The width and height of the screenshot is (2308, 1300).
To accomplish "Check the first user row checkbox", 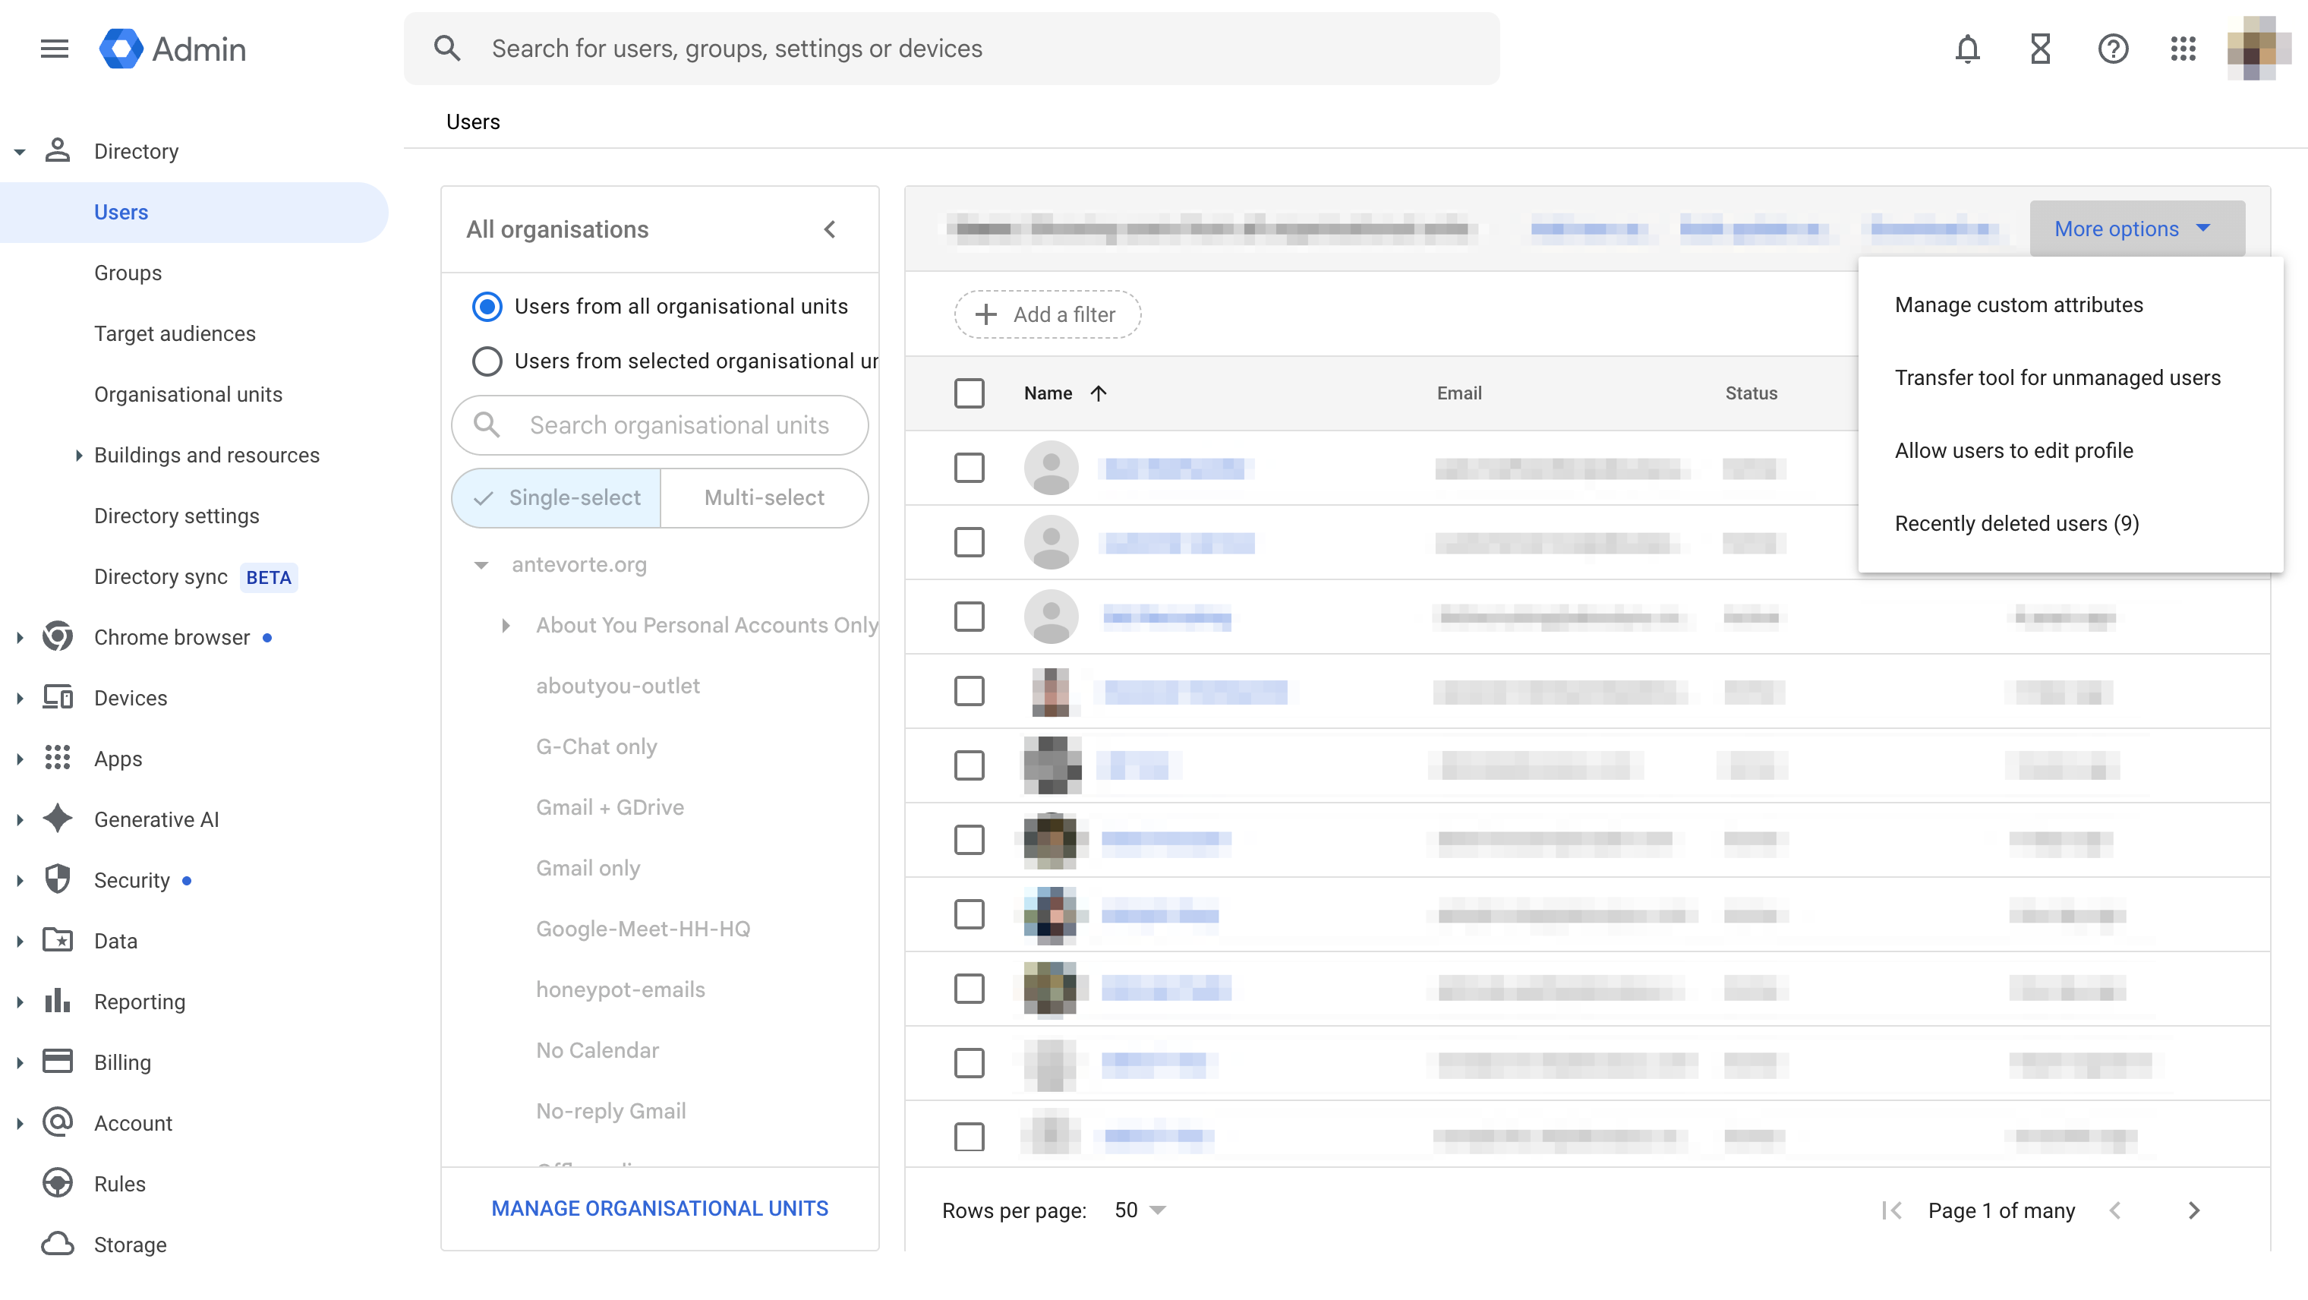I will [x=969, y=468].
